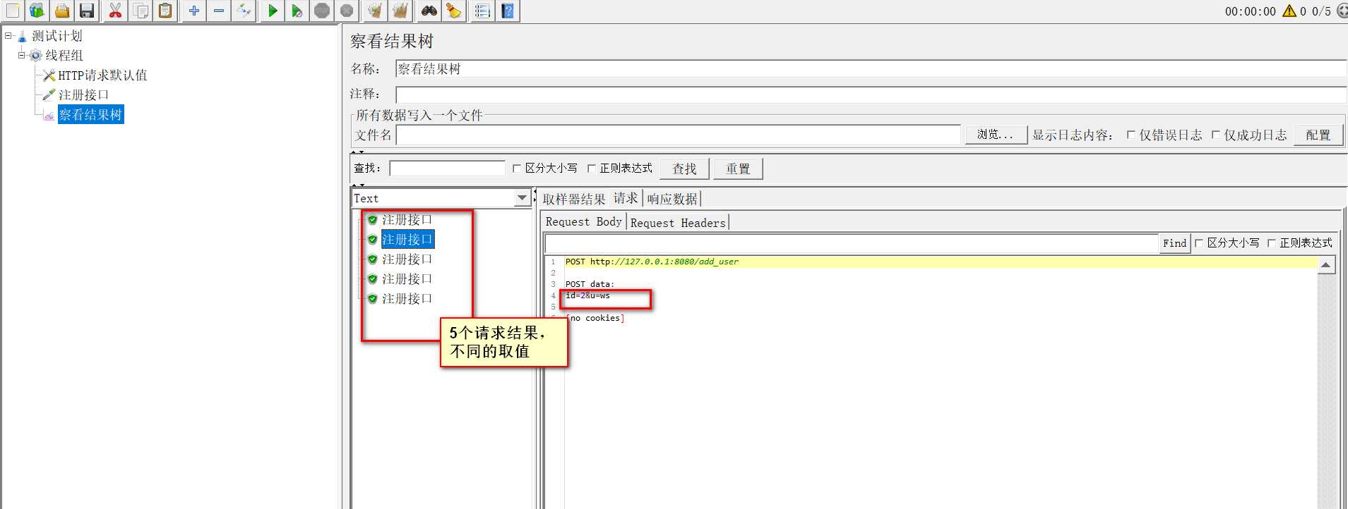
Task: Focus the 查找 search text field
Action: pos(447,168)
